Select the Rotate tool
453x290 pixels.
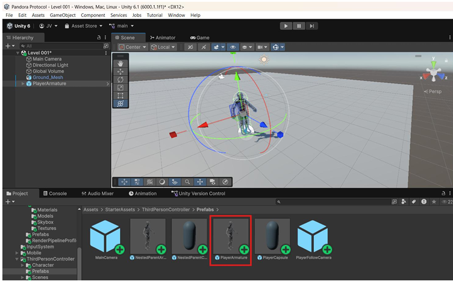(120, 79)
